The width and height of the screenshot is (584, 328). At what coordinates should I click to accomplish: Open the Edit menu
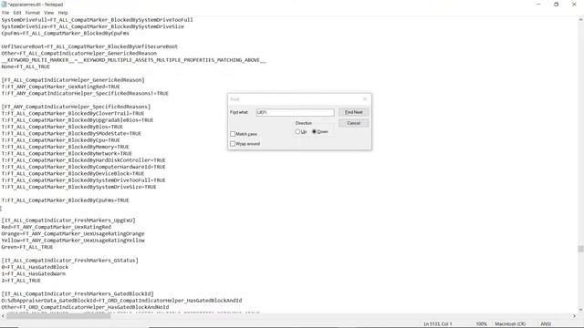pos(17,13)
